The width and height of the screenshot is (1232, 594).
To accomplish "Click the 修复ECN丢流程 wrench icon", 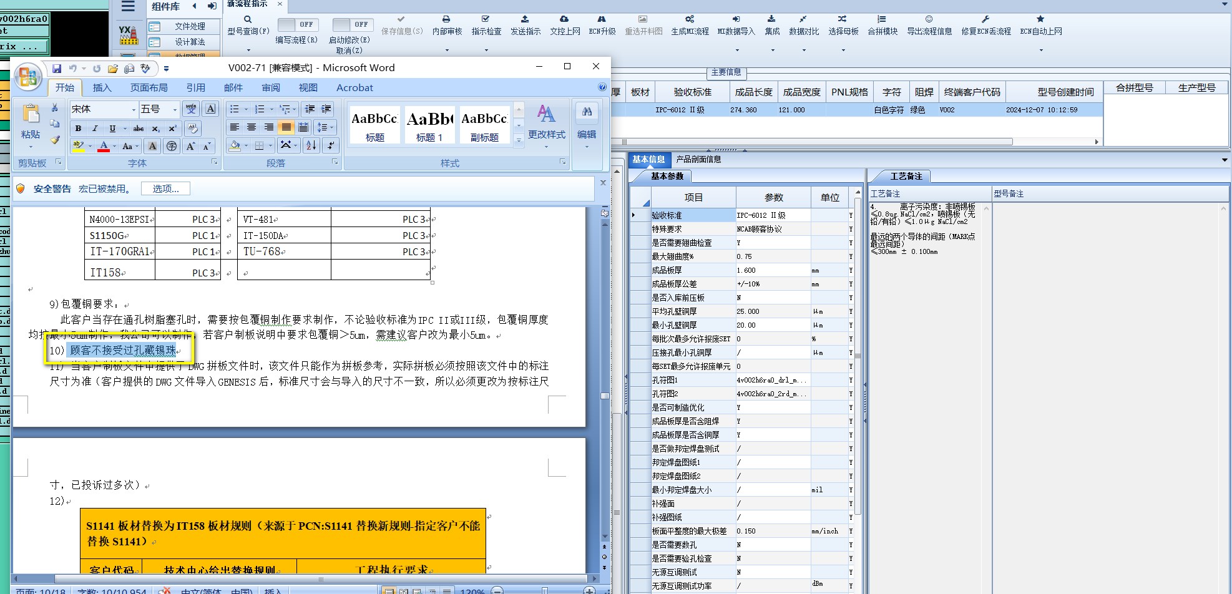I will click(x=985, y=19).
